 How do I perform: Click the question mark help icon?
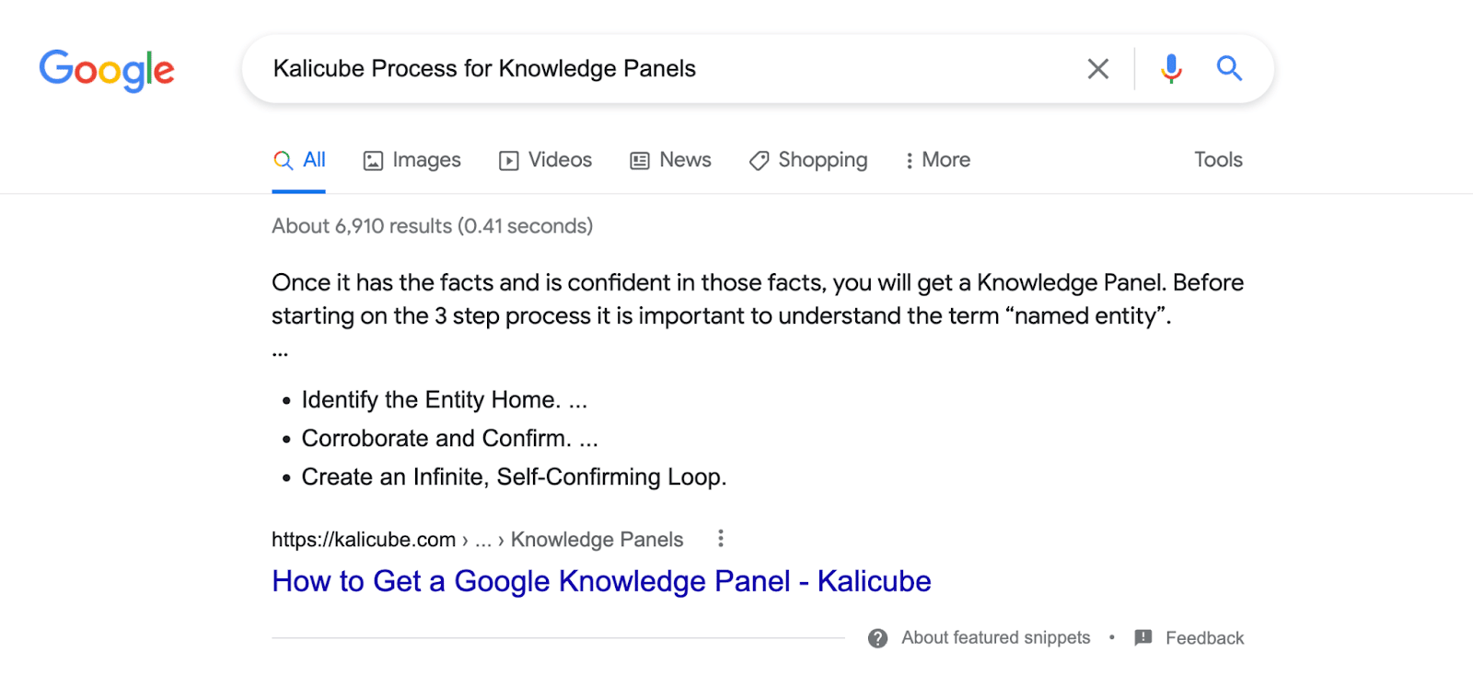(877, 638)
